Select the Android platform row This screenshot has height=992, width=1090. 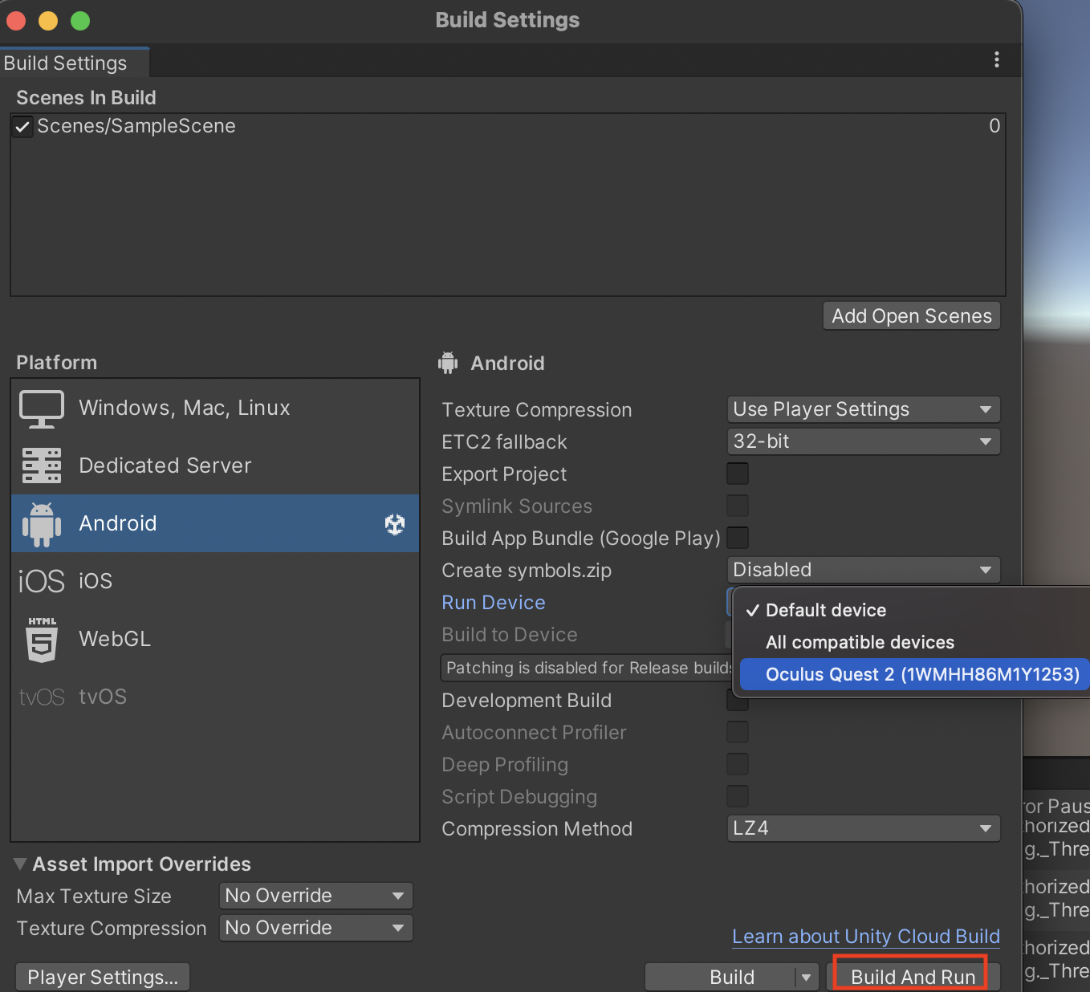215,523
